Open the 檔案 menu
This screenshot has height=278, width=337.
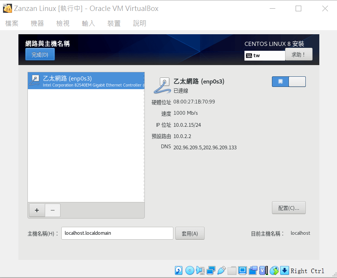12,23
